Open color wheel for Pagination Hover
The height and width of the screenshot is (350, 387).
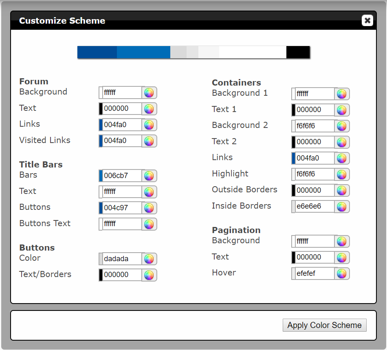point(342,273)
